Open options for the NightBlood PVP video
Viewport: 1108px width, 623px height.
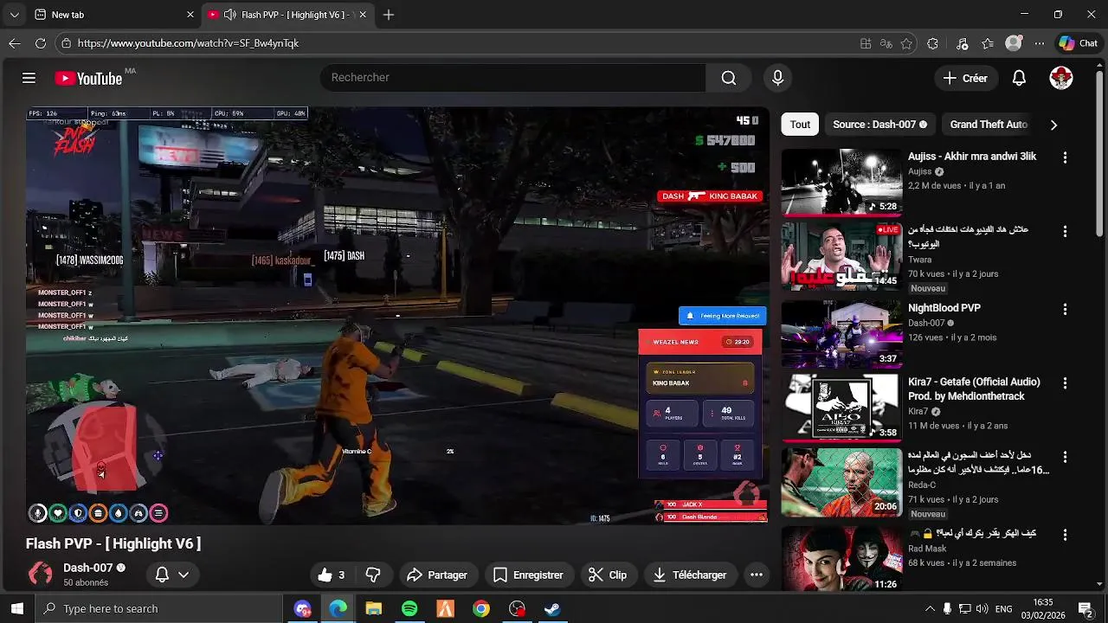click(1065, 309)
